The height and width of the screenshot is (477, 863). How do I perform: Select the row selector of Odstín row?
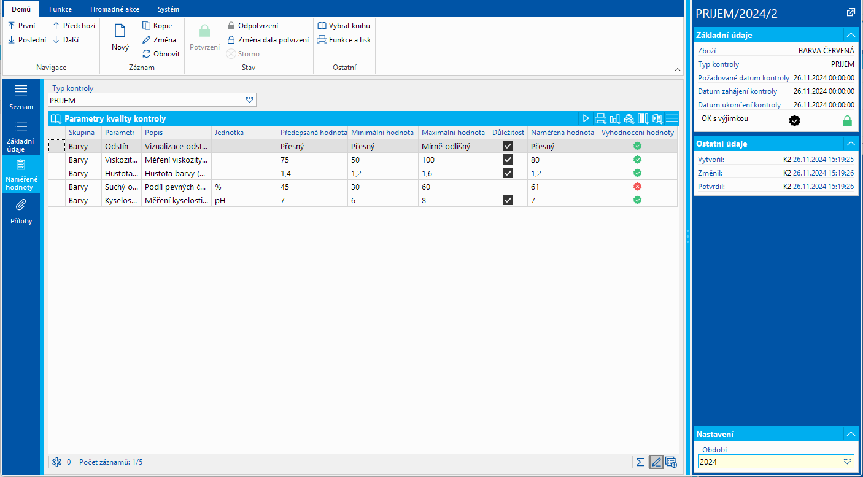(57, 146)
